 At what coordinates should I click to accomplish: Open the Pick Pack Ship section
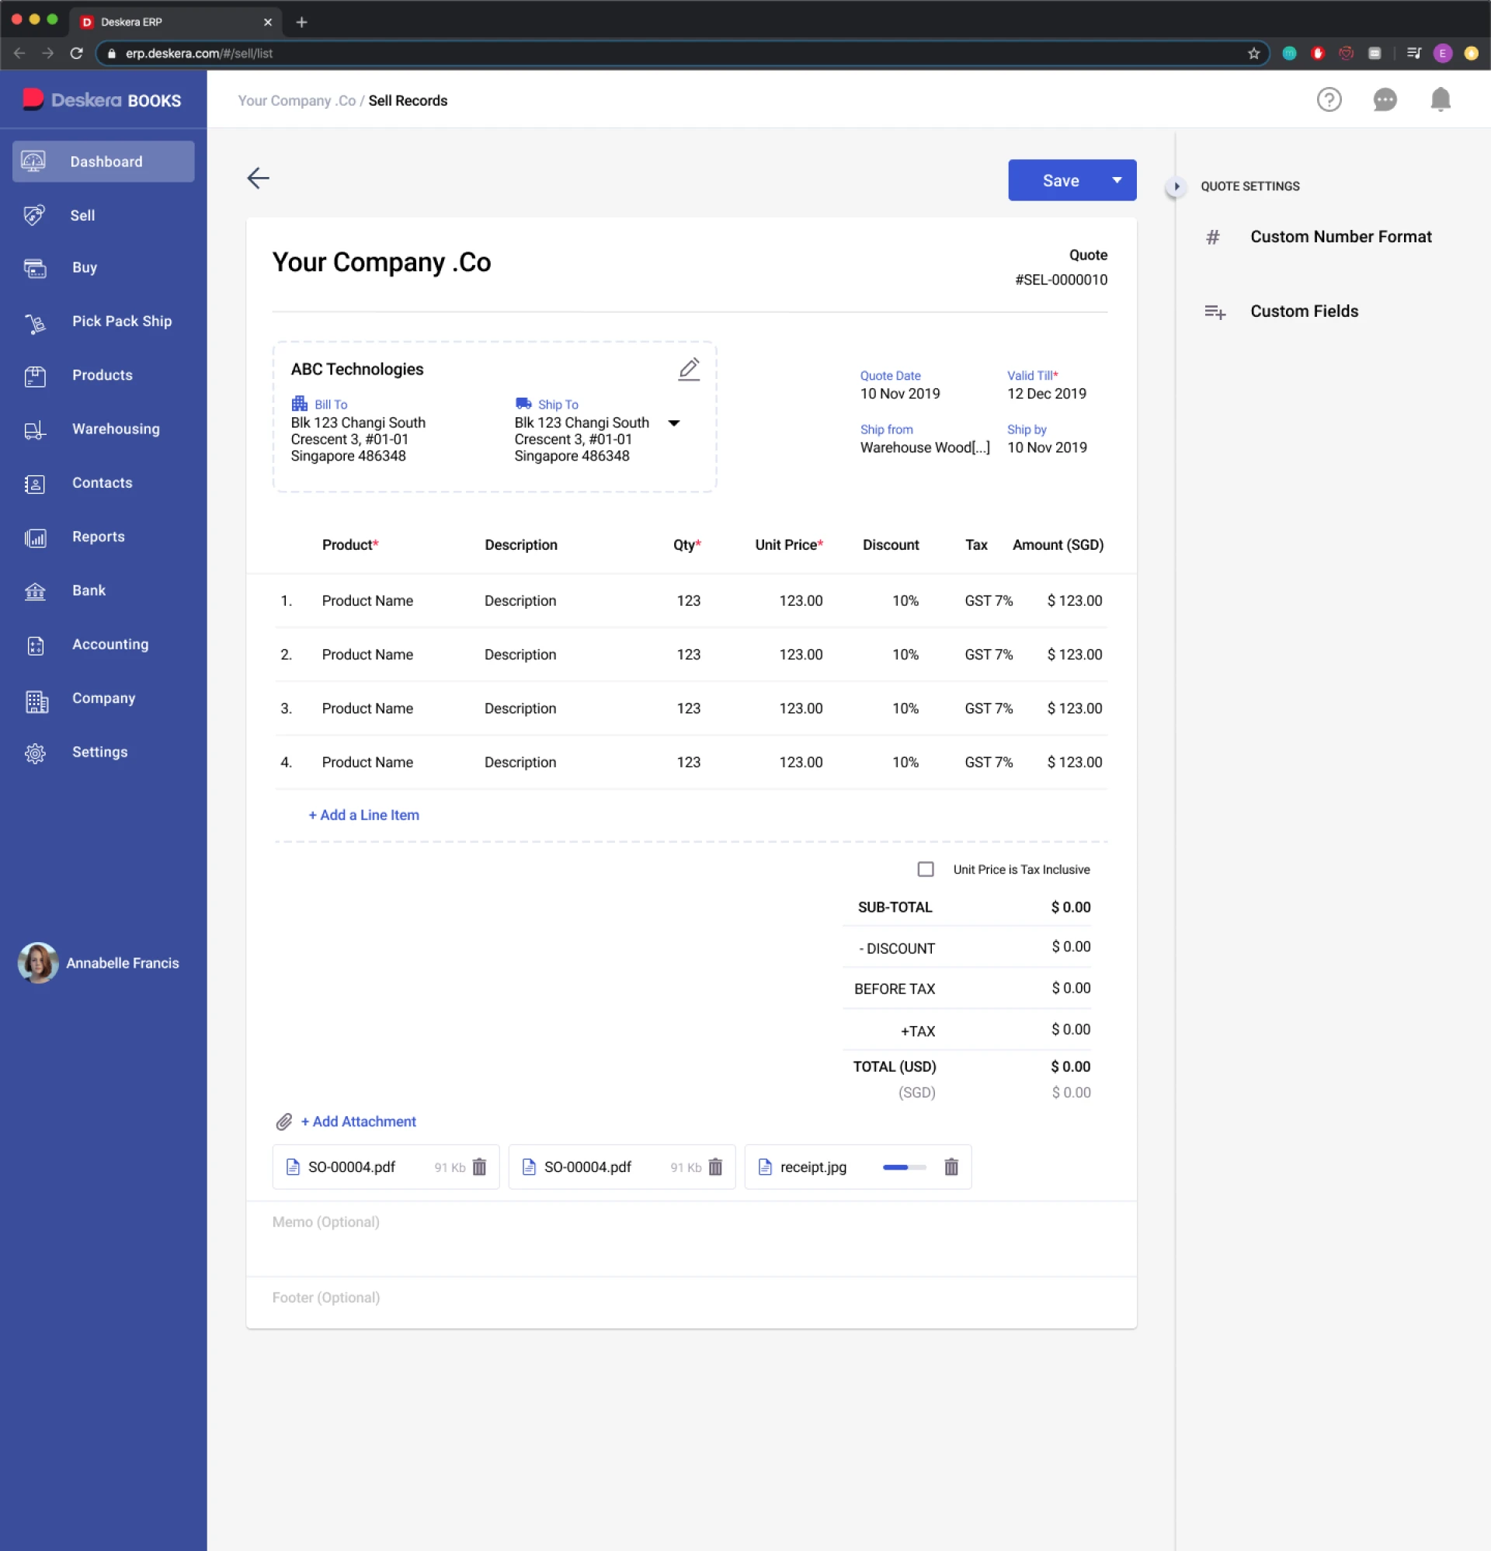click(x=121, y=322)
